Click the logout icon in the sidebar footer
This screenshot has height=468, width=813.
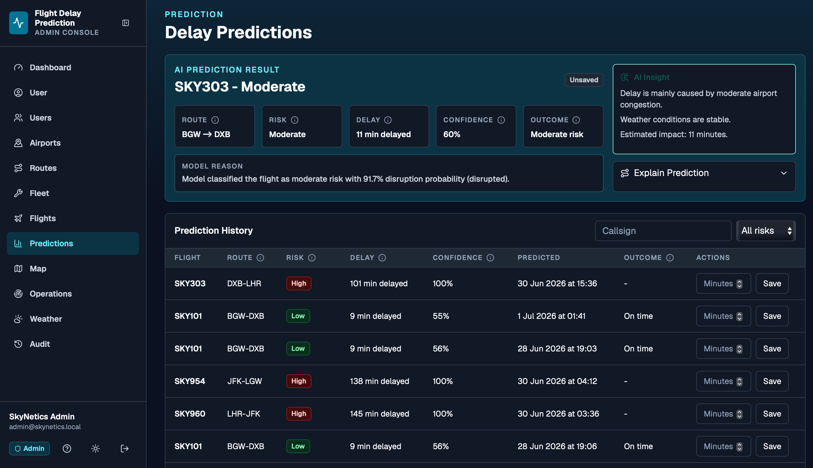point(124,448)
